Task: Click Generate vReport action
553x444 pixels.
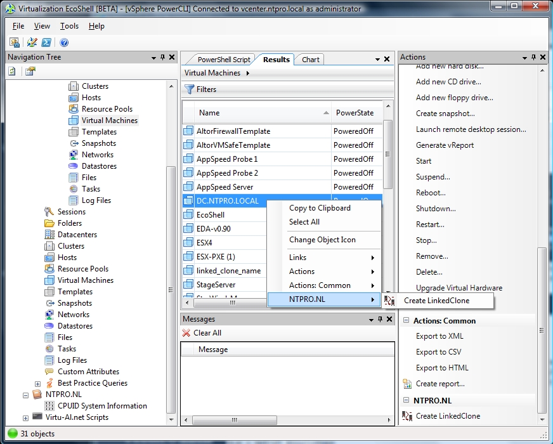Action: (x=445, y=145)
